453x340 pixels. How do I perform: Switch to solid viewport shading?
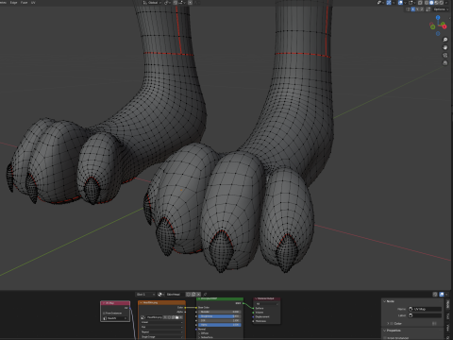click(431, 3)
